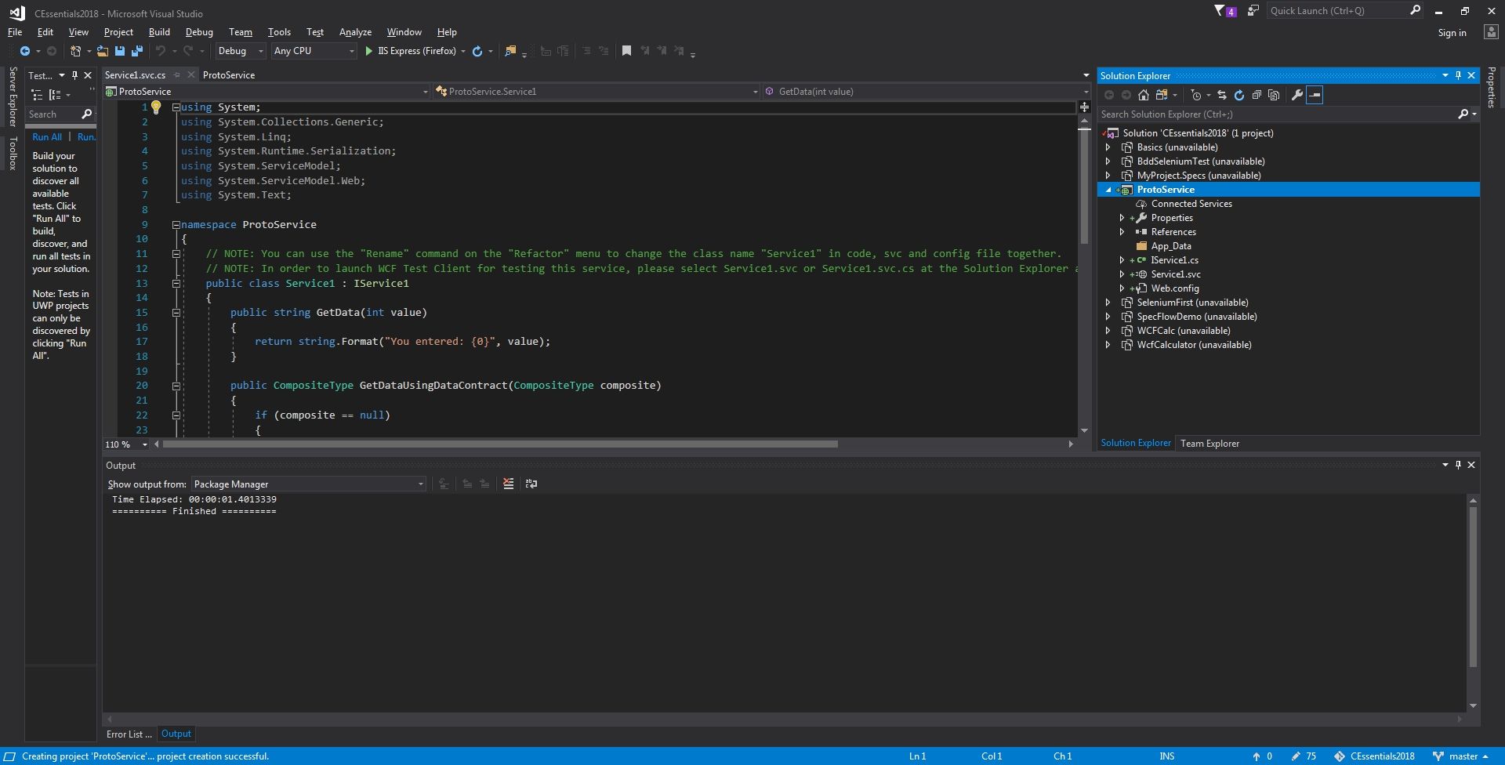Pin the Test Explorer panel

tap(74, 75)
